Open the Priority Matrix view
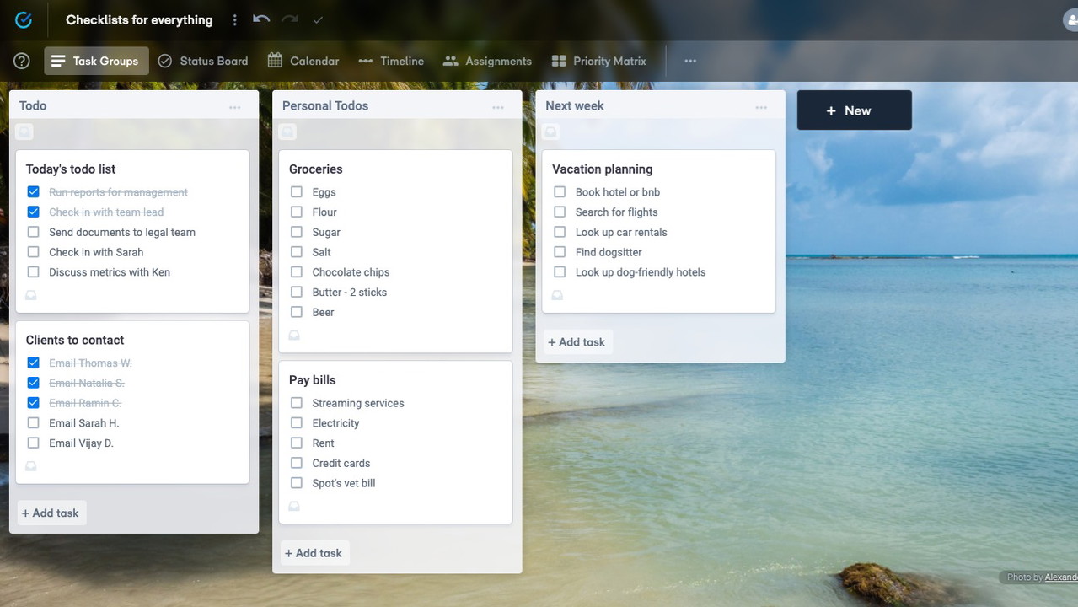Screen dimensions: 1078x607 (x=599, y=61)
